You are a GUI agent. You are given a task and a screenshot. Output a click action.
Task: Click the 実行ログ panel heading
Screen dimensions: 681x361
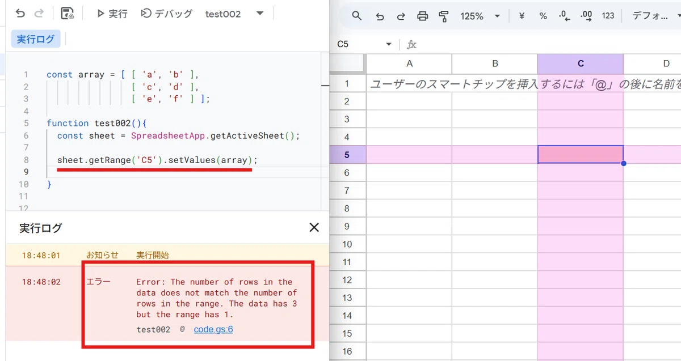[40, 228]
